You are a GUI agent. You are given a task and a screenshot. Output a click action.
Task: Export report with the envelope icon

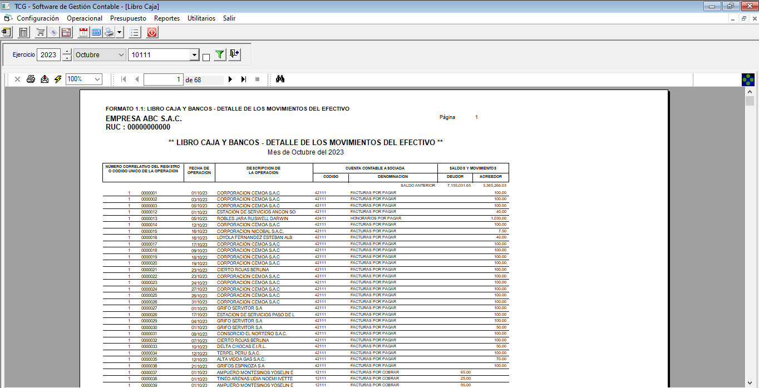45,79
